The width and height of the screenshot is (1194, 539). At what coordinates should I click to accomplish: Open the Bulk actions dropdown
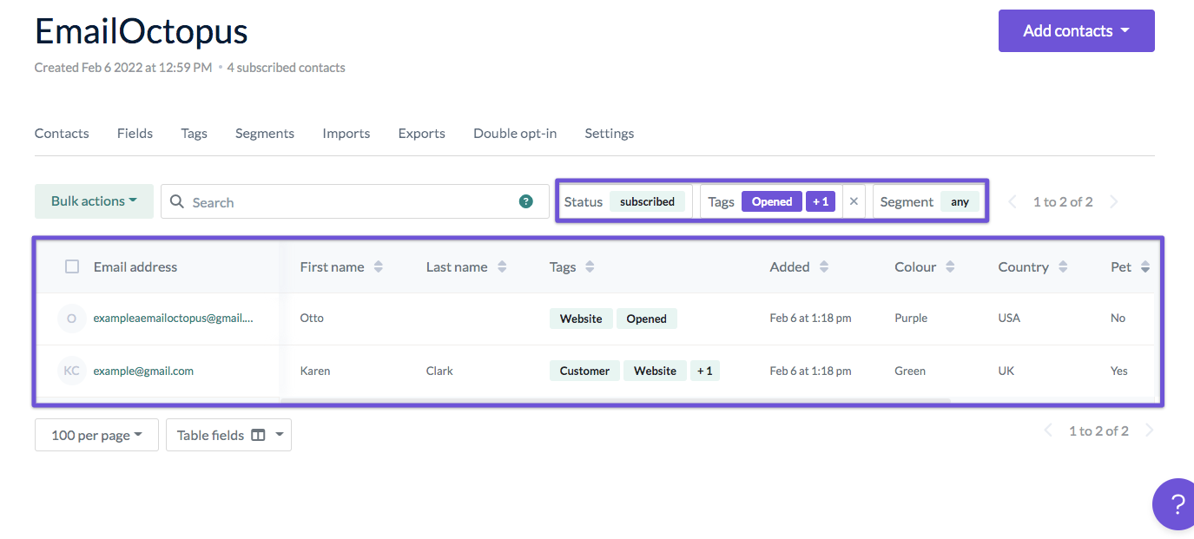[x=94, y=200]
